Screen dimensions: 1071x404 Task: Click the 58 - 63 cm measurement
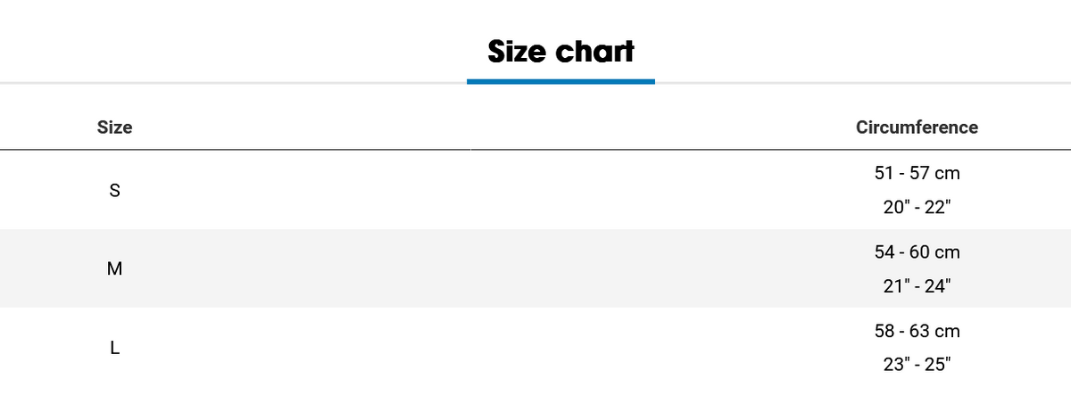click(x=917, y=331)
